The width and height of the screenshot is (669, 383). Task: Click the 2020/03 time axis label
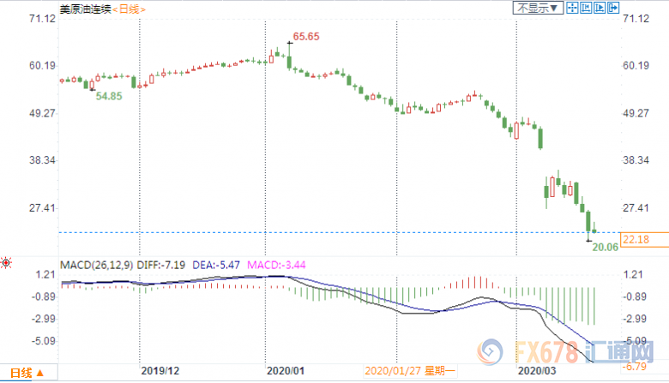point(537,371)
